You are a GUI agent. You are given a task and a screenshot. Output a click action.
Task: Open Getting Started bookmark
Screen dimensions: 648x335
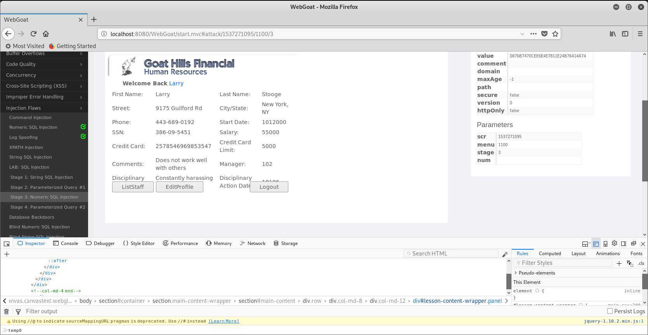(72, 46)
